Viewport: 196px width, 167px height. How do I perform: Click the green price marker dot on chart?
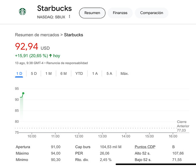[x=23, y=93]
